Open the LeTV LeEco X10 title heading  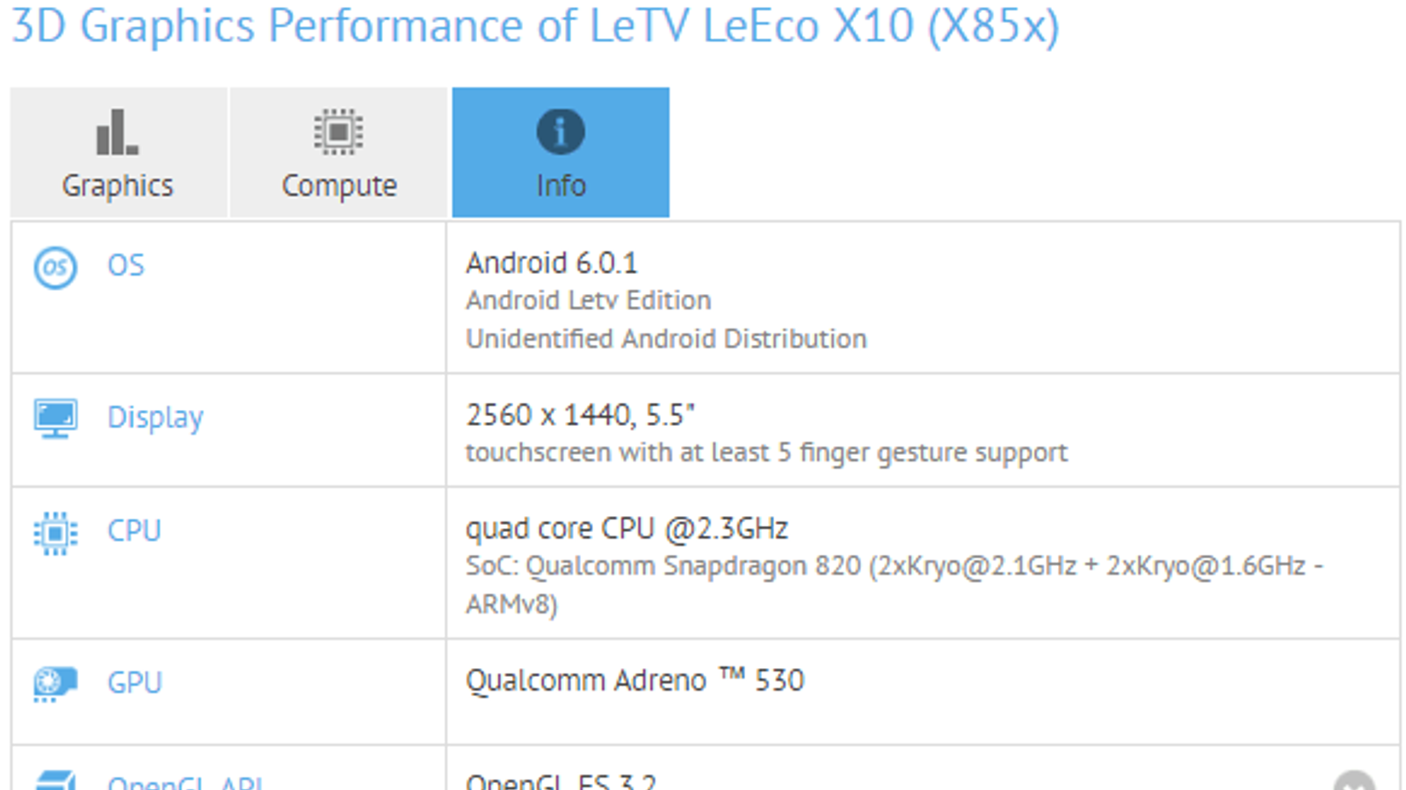[535, 26]
